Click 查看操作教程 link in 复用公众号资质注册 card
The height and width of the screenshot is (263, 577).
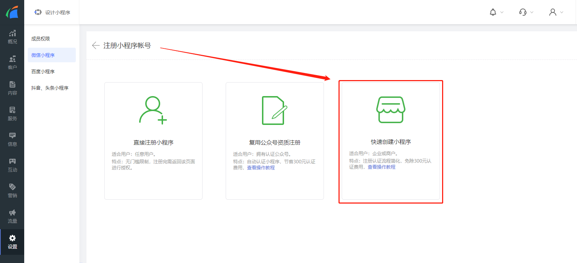(x=261, y=168)
